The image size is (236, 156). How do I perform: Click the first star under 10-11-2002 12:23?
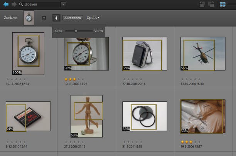point(8,79)
